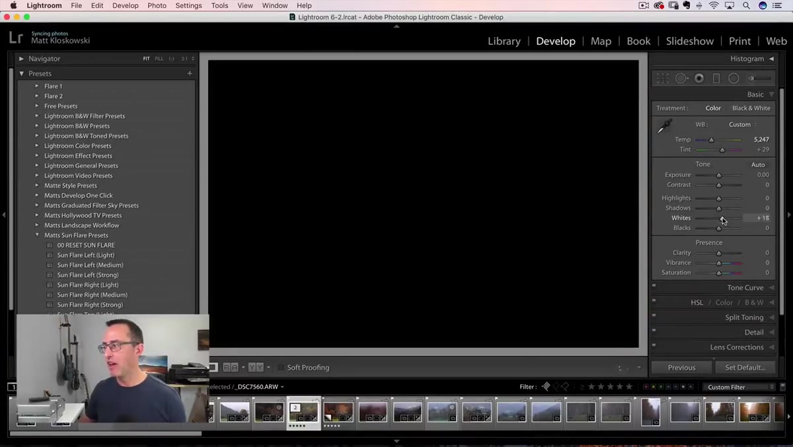Open Spotlight search in the menu bar

746,5
